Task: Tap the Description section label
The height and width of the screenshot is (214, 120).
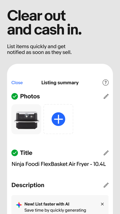Action: (28, 185)
